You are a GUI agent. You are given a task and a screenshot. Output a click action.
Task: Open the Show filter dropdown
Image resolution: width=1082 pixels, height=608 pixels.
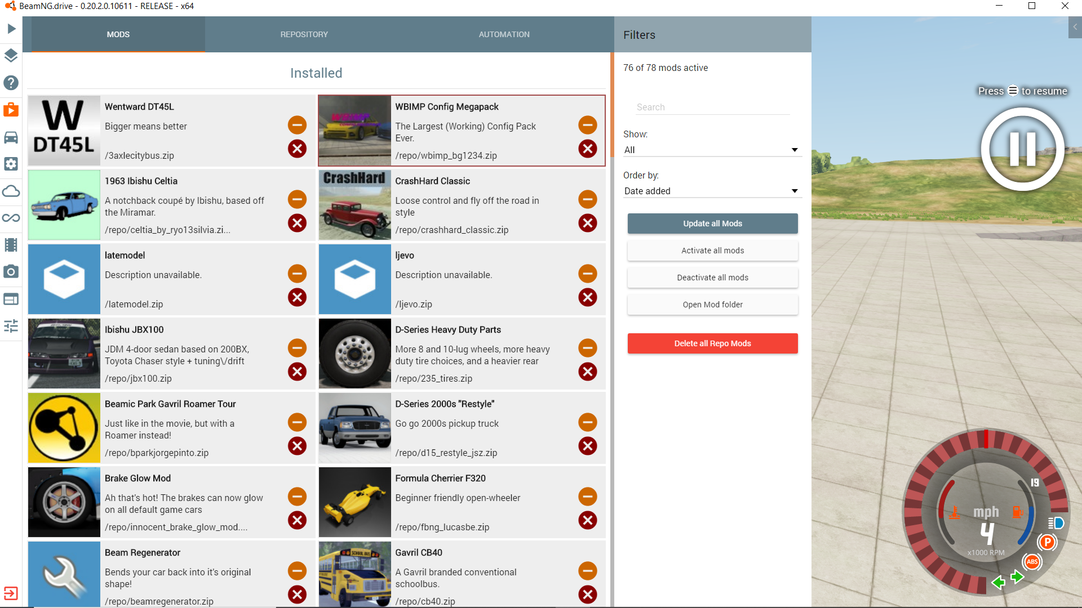point(712,150)
